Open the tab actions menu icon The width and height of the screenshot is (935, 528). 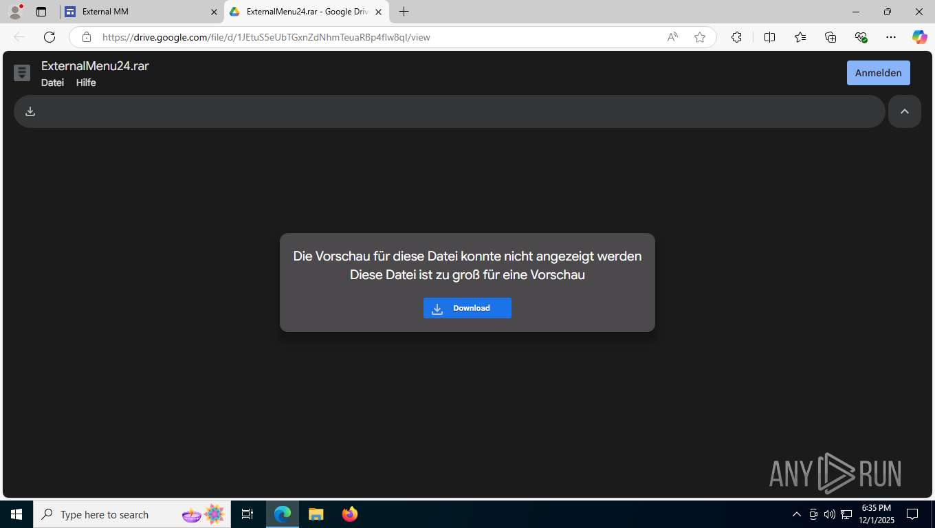click(41, 12)
